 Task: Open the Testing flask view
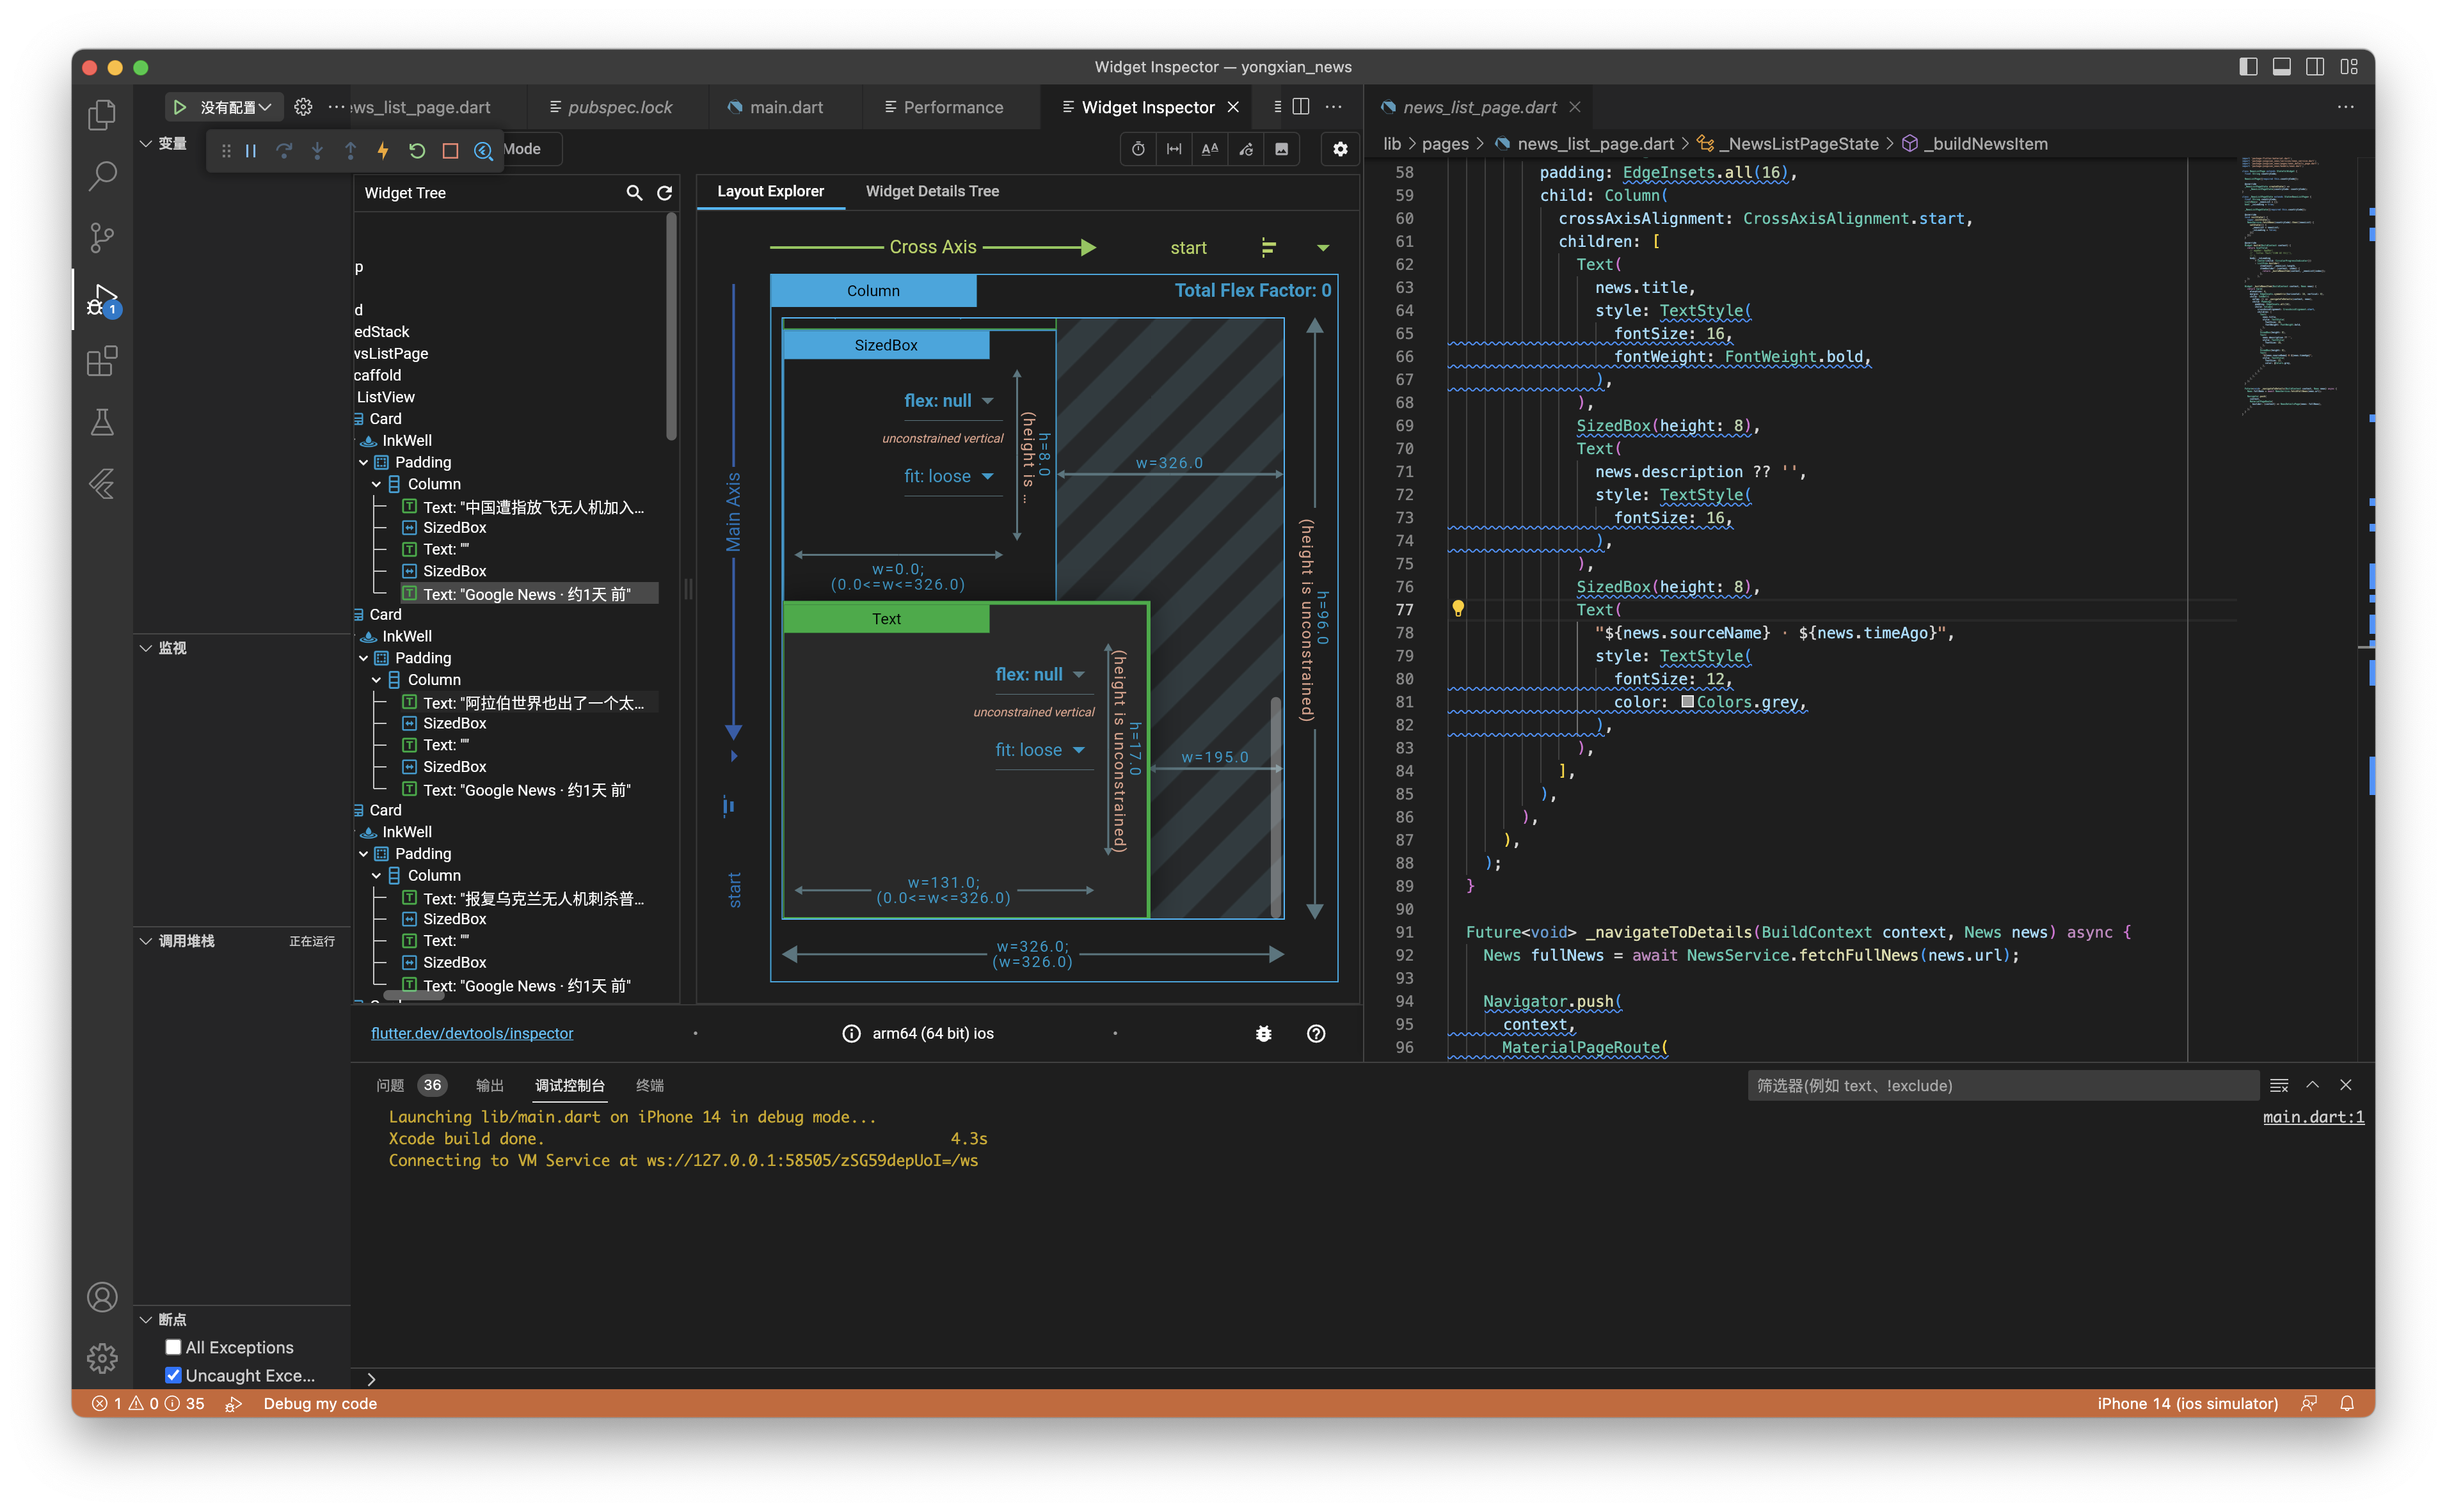(x=102, y=422)
